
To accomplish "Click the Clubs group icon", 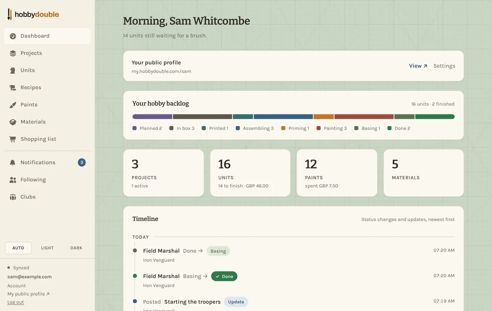I will 13,197.
